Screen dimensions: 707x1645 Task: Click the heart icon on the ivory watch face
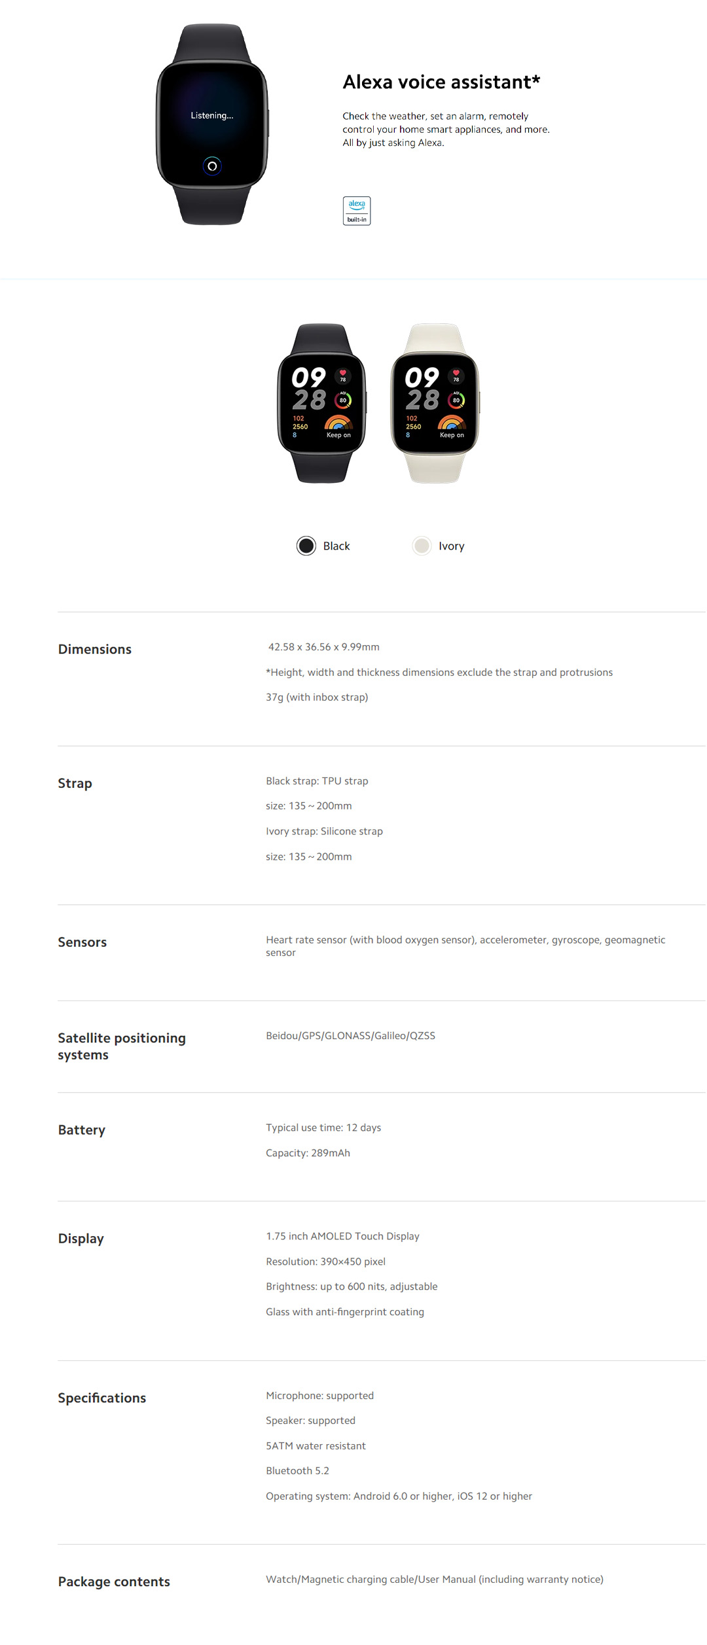coord(456,374)
